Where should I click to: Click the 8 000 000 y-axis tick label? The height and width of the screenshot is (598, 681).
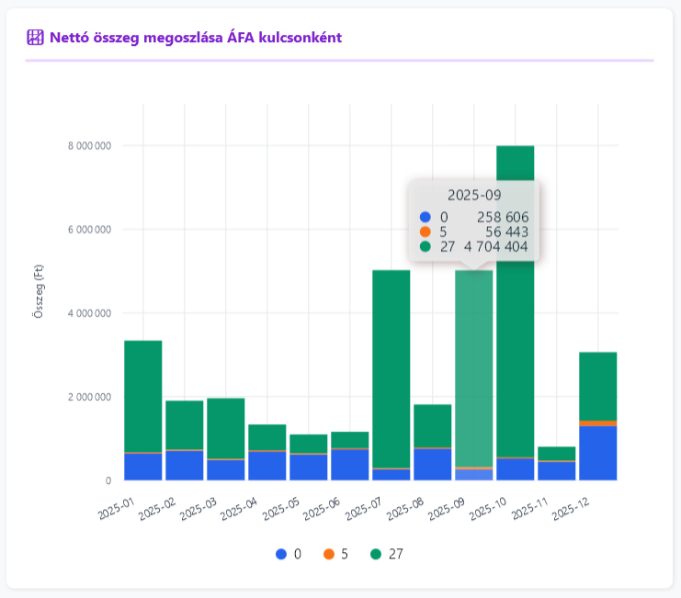point(89,146)
